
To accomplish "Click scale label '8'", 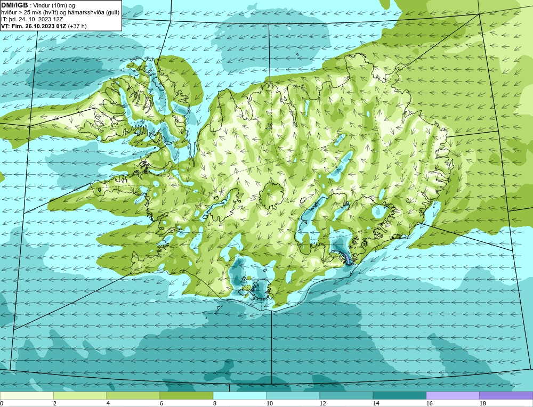I will coord(215,403).
